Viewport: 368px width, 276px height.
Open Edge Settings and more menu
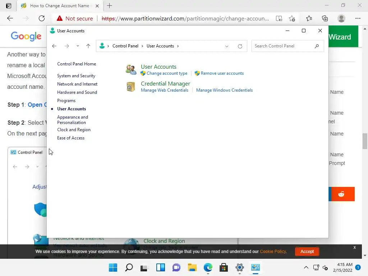click(x=358, y=18)
